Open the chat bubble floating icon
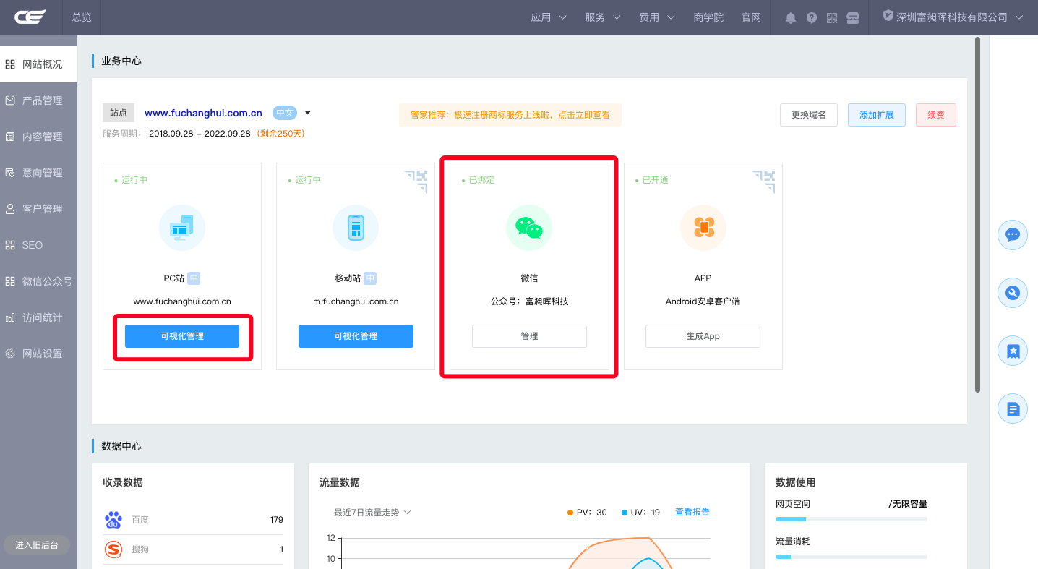 click(x=1013, y=235)
